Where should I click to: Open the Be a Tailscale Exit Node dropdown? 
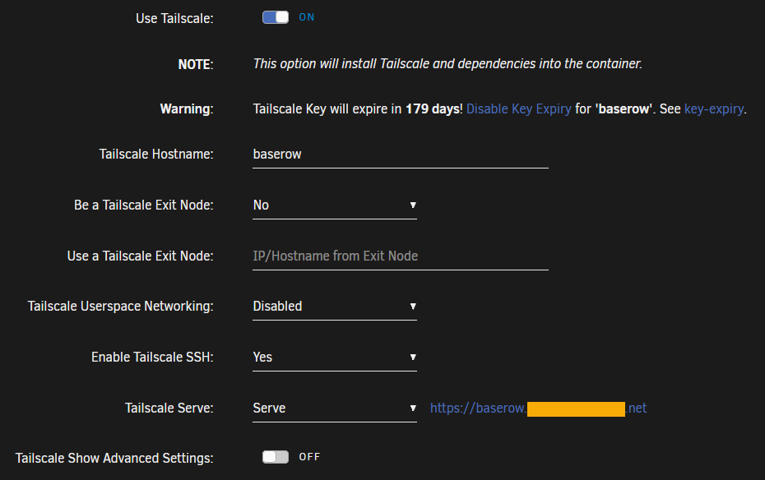coord(335,205)
